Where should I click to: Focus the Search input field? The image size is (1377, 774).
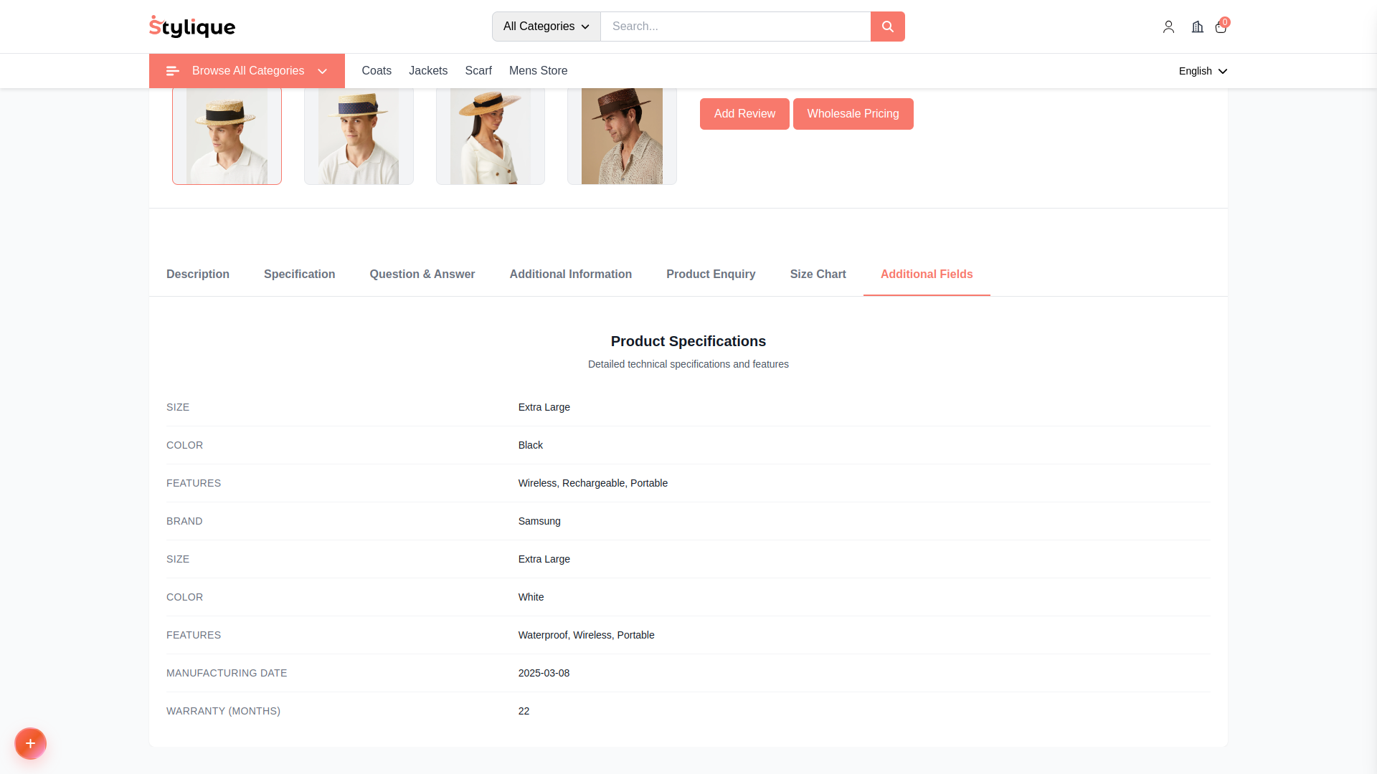736,27
